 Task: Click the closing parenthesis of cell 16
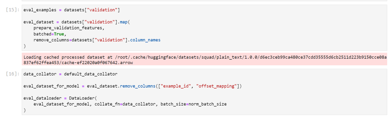pos(25,110)
